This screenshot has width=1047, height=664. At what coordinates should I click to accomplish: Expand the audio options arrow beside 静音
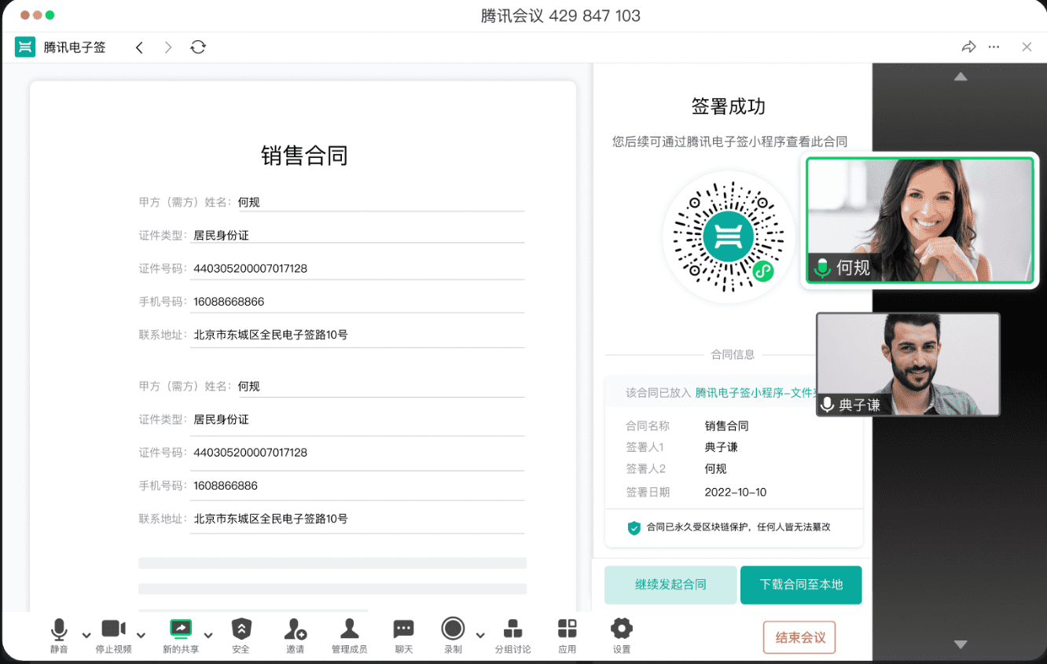[86, 635]
